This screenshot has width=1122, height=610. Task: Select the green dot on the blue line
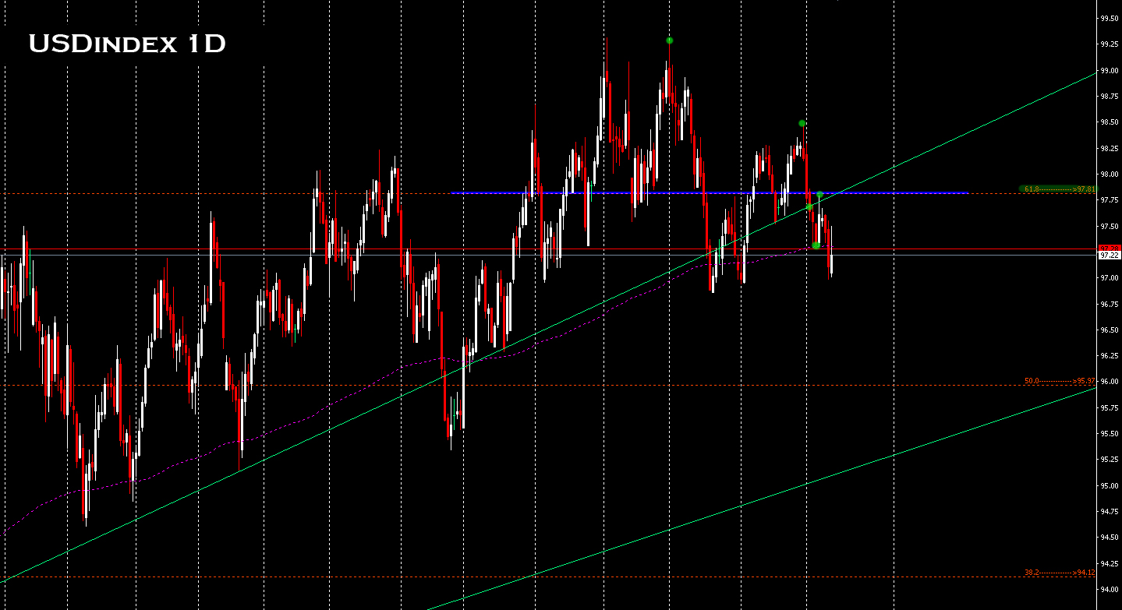(820, 194)
